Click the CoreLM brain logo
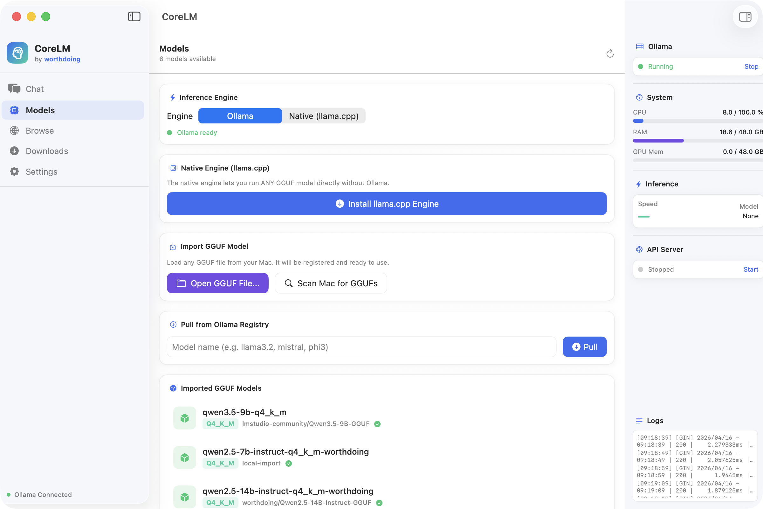This screenshot has height=509, width=763. coord(17,52)
